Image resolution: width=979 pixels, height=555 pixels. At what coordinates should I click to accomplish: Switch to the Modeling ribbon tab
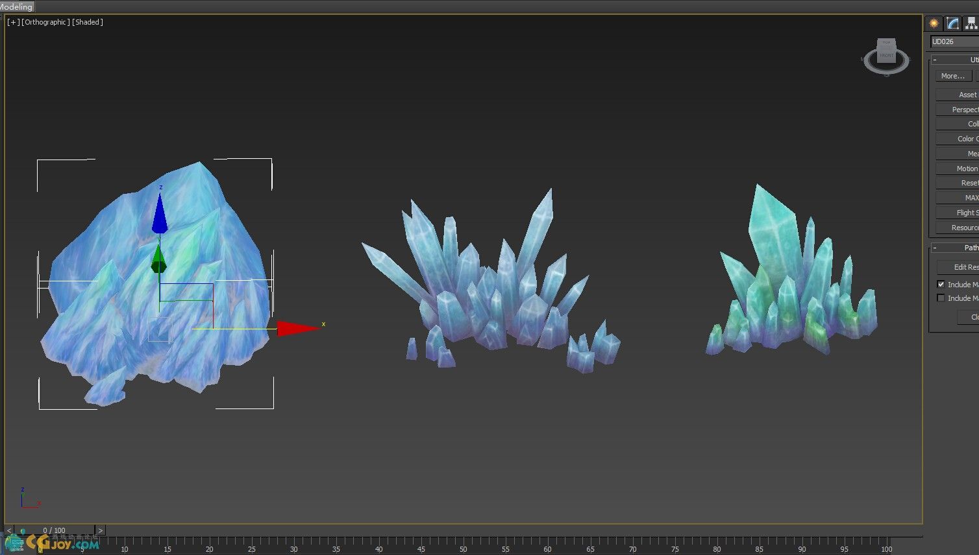16,6
